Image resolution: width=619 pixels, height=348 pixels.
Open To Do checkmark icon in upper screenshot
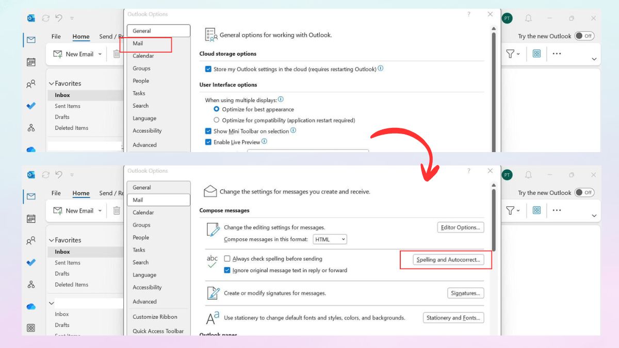(31, 106)
